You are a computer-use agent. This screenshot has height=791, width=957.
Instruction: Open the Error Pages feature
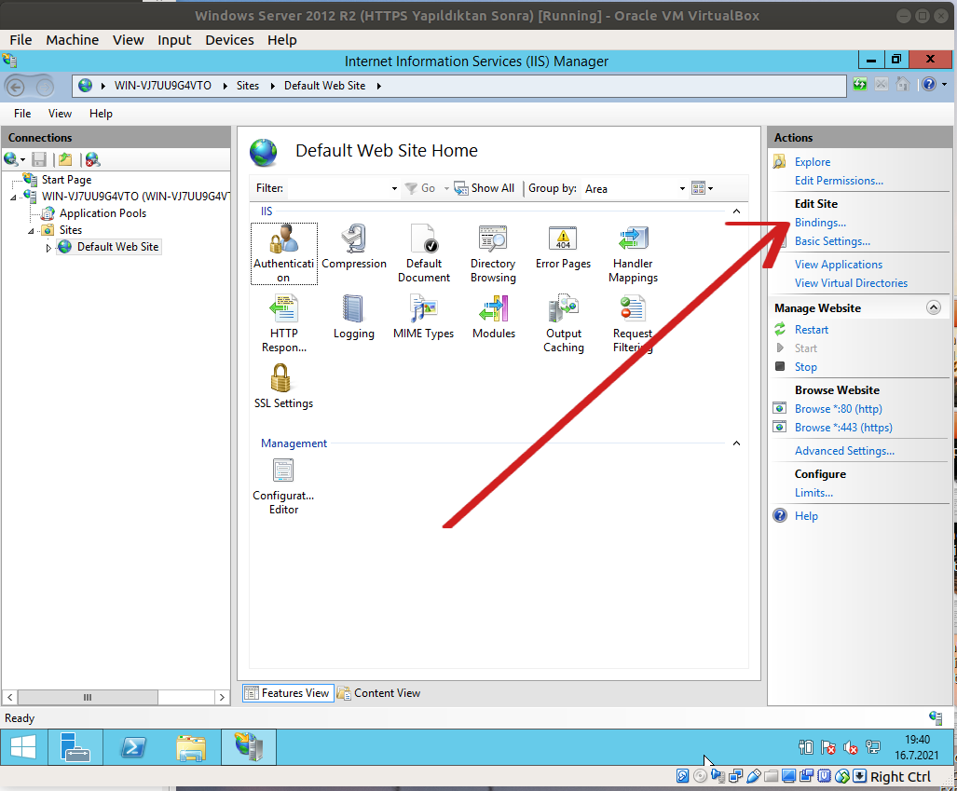(x=563, y=247)
